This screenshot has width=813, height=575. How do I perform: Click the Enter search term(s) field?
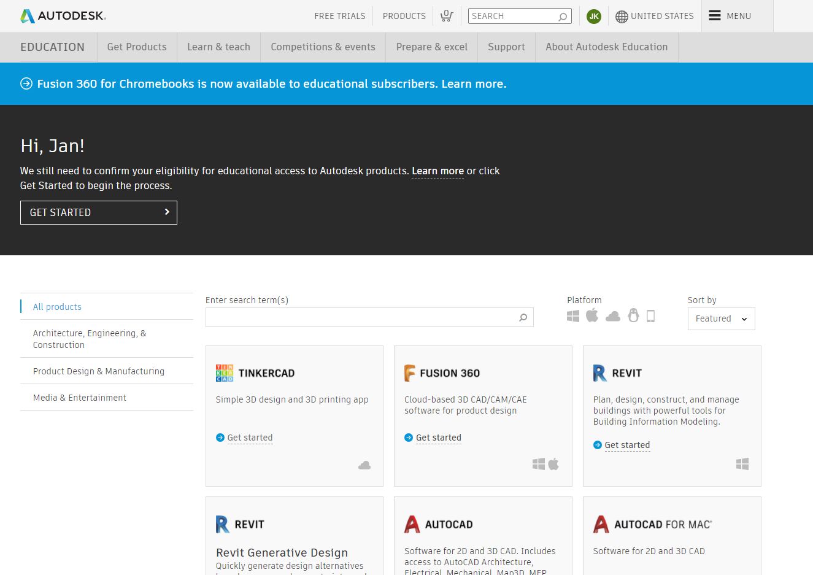361,317
